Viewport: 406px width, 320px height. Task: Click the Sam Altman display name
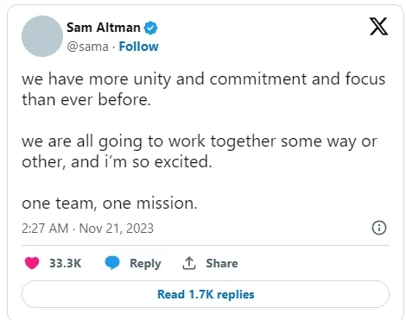click(x=104, y=28)
